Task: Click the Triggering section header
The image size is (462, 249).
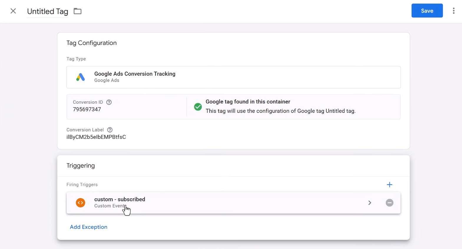Action: 80,166
